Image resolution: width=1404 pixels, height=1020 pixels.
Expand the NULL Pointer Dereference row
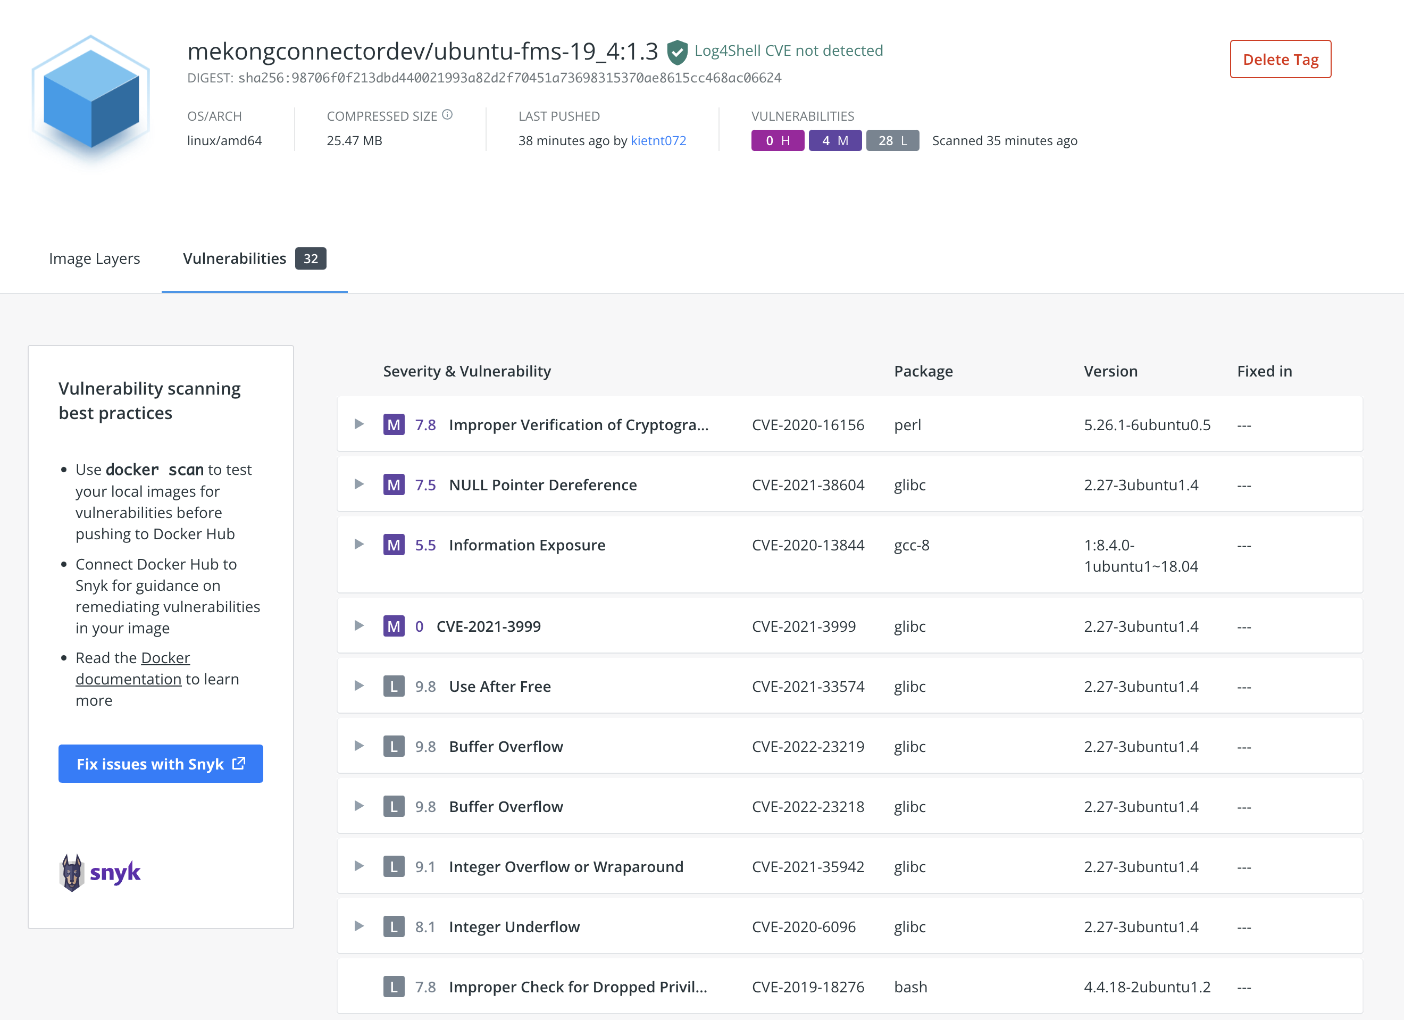358,484
